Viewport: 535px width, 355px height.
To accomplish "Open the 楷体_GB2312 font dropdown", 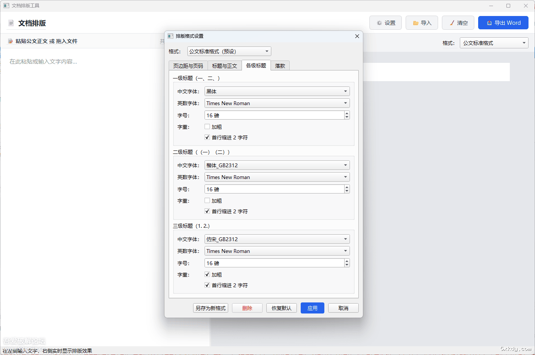I will click(277, 165).
